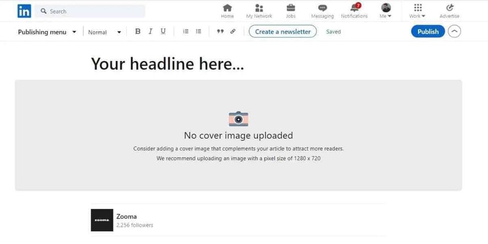Viewport: 488px width, 244px height.
Task: Toggle underline text formatting
Action: coord(163,32)
